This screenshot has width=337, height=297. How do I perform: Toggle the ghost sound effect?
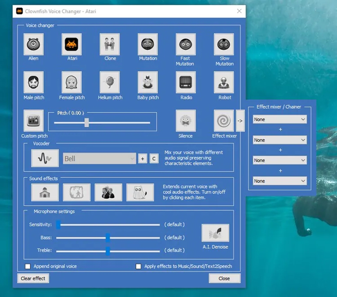[140, 193]
